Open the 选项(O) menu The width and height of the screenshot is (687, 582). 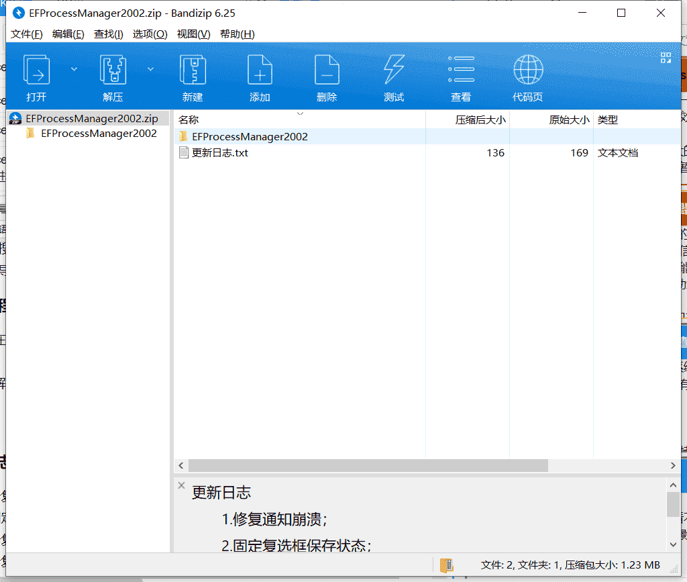150,34
